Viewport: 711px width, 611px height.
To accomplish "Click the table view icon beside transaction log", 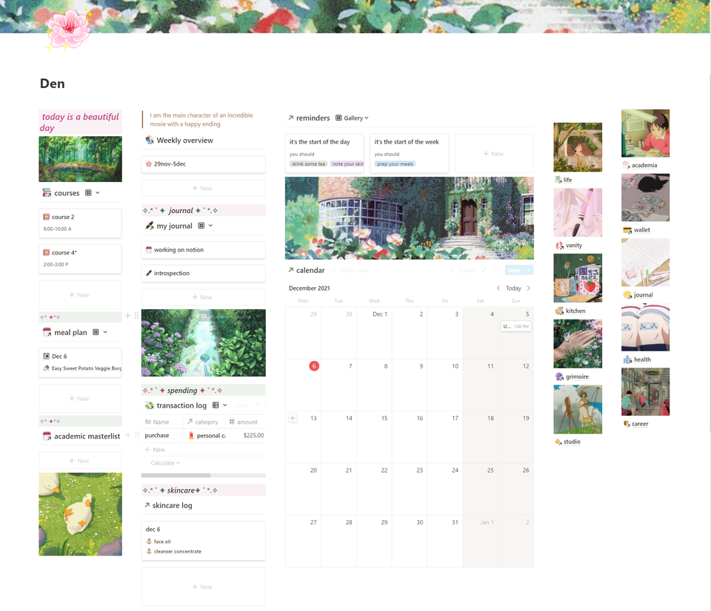I will point(215,405).
